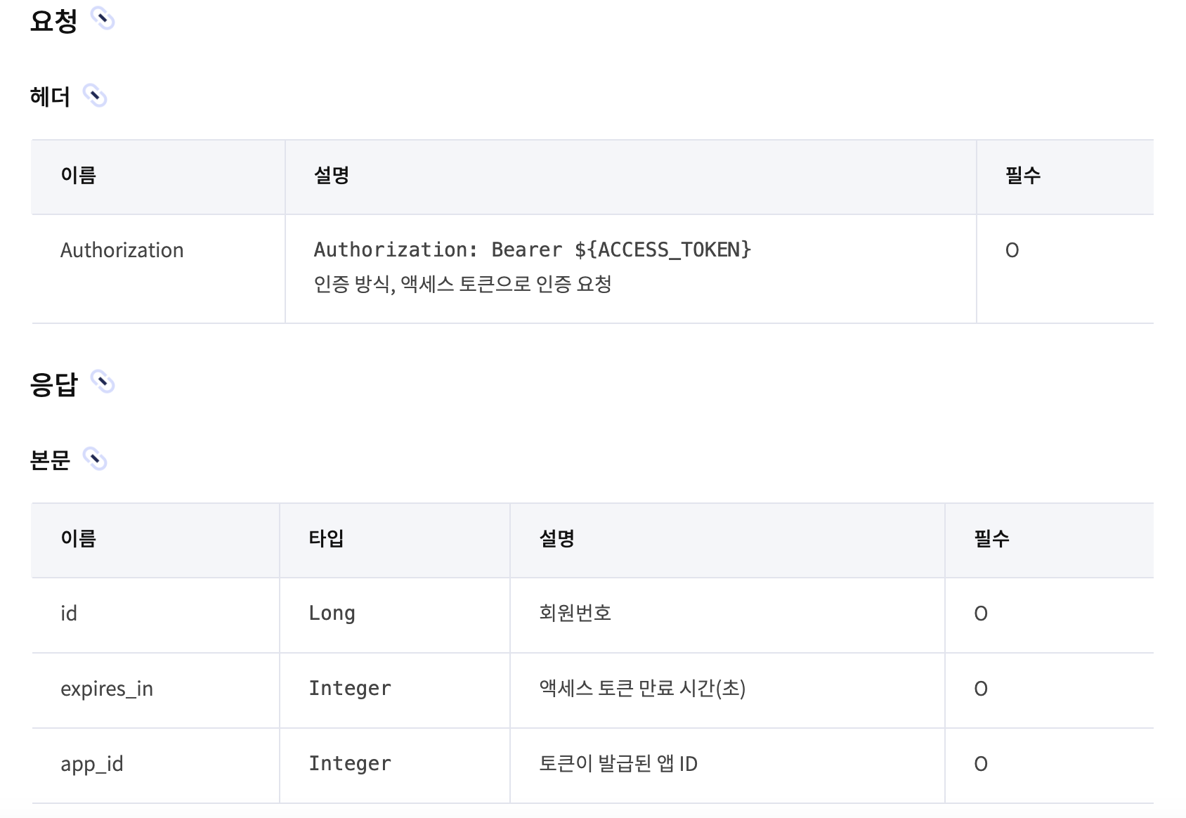
Task: Select the 요청 section heading
Action: [x=53, y=20]
